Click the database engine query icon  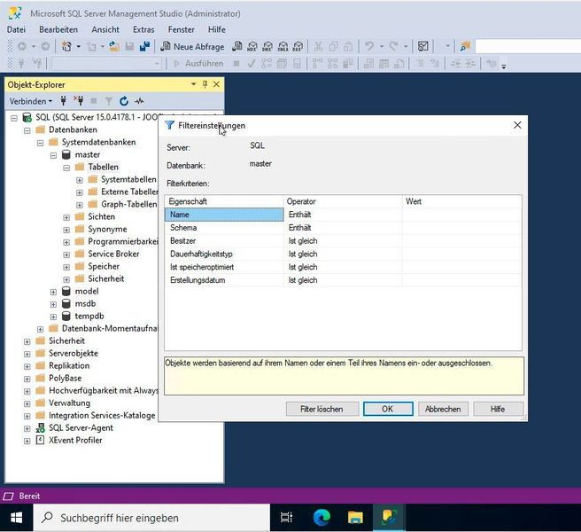click(237, 46)
